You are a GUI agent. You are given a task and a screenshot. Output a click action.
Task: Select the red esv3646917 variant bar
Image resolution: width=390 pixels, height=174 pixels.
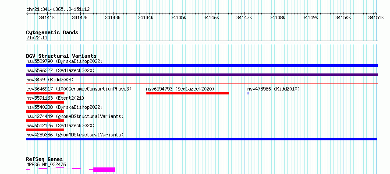click(45, 93)
